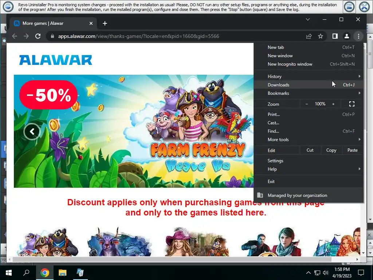Open the man and scarf woman game thumbnail
The height and width of the screenshot is (280, 373).
[x=271, y=242]
